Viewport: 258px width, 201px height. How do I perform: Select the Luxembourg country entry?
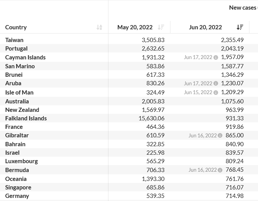pyautogui.click(x=21, y=161)
